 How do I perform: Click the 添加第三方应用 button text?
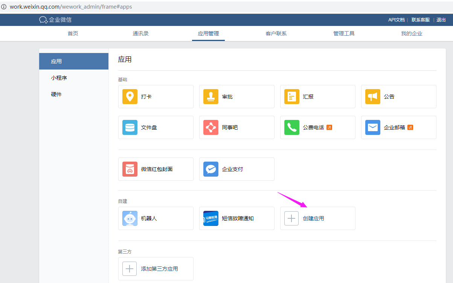(x=160, y=269)
